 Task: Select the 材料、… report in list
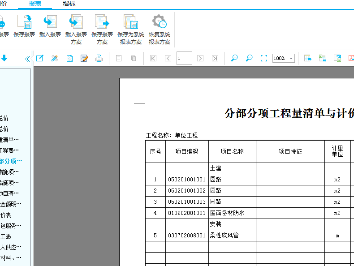(x=11, y=258)
